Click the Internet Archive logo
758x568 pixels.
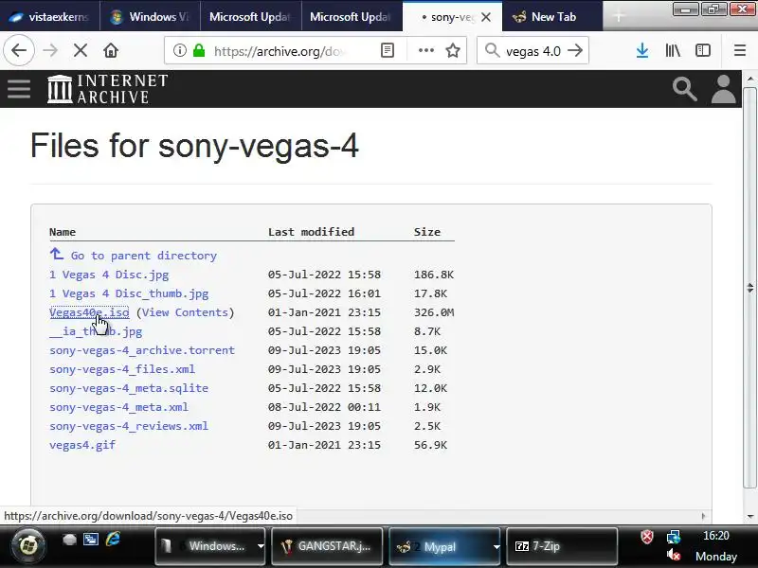(107, 89)
